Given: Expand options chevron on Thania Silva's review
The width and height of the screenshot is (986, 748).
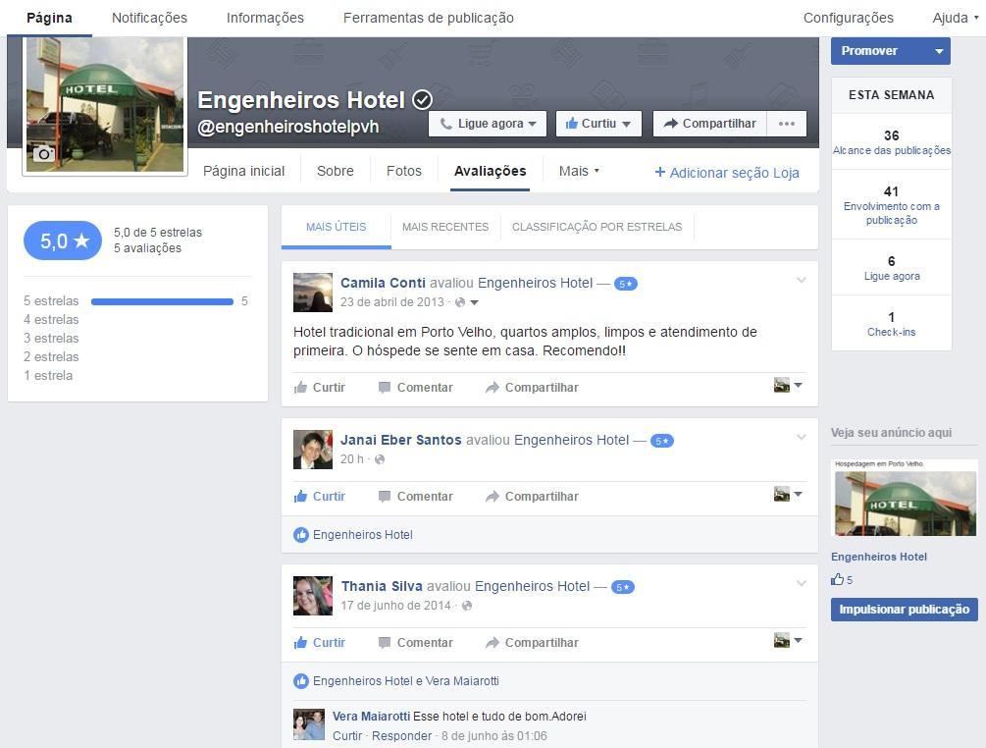Looking at the screenshot, I should coord(802,583).
